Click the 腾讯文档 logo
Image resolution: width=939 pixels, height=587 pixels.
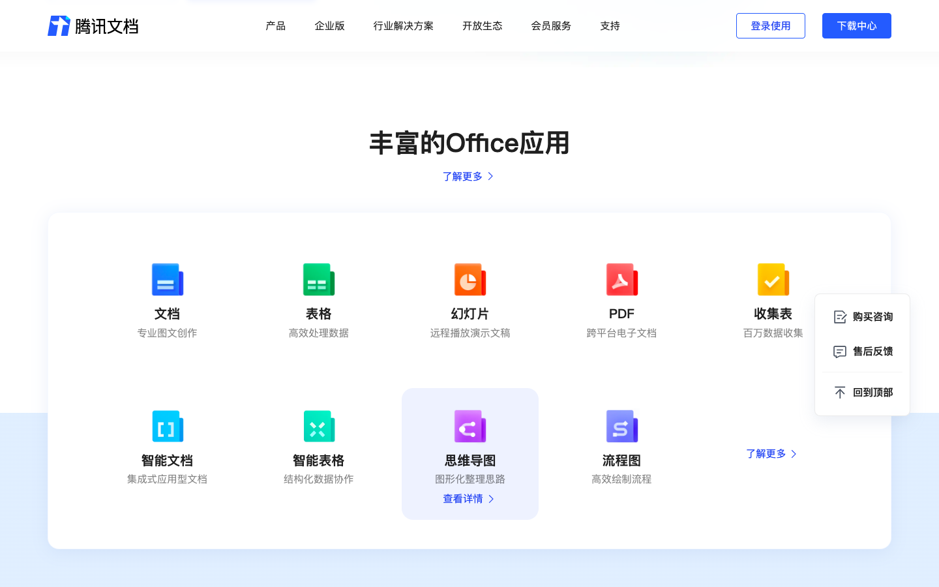coord(93,25)
